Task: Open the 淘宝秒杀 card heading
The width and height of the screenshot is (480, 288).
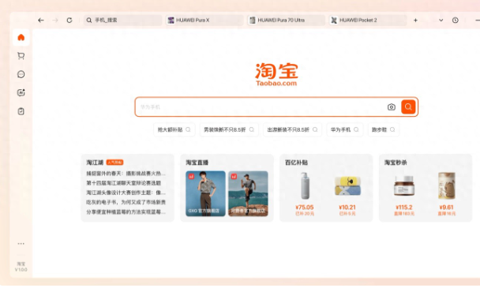Action: (396, 163)
